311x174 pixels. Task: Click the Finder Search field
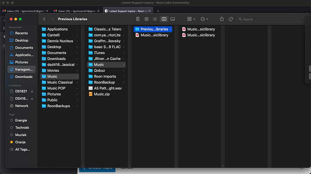pos(272,19)
